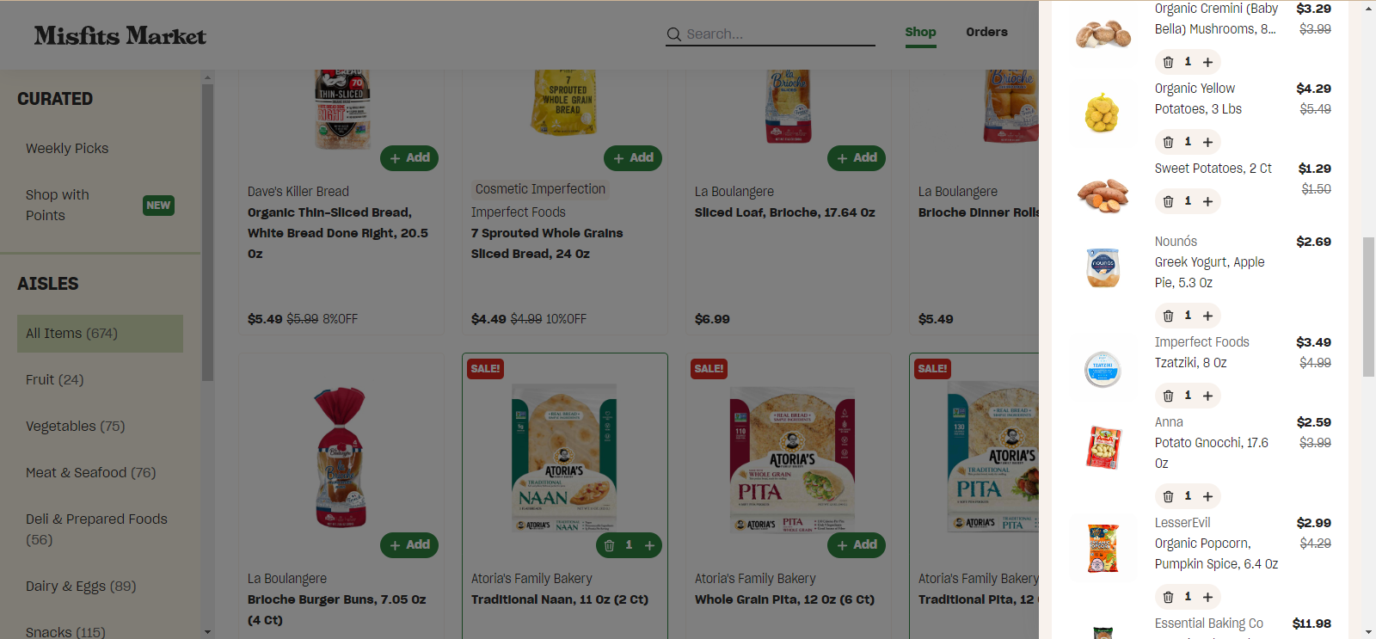Image resolution: width=1376 pixels, height=639 pixels.
Task: Remove LesserEvil Organic Popcorn from cart
Action: pos(1168,597)
